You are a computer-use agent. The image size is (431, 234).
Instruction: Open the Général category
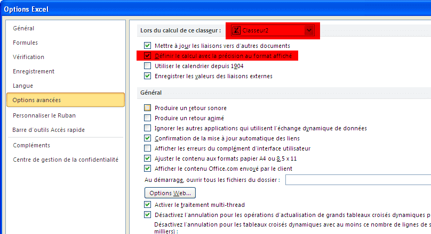(23, 28)
